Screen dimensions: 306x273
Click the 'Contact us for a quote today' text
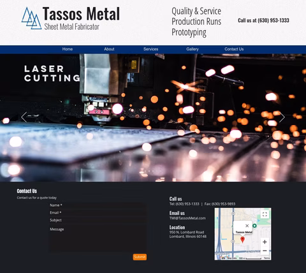pyautogui.click(x=37, y=198)
